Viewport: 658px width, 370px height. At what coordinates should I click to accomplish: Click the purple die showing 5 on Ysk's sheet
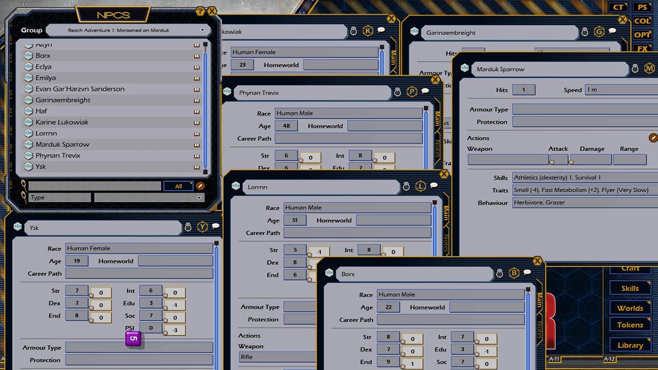(x=133, y=339)
